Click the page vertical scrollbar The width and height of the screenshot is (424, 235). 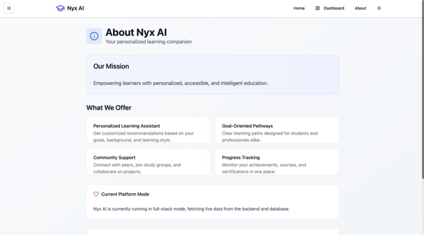click(x=422, y=89)
